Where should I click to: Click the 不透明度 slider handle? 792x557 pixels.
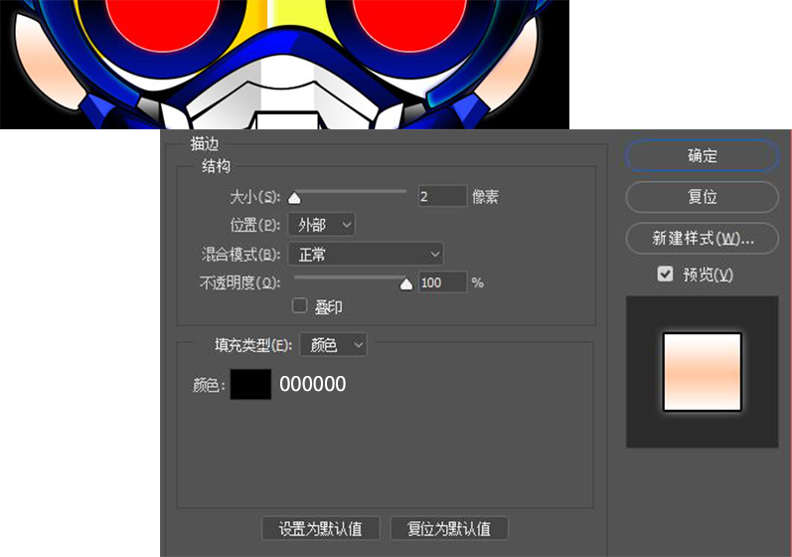click(x=406, y=285)
